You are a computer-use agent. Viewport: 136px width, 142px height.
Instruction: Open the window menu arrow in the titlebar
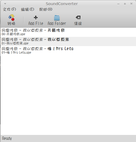[5, 4]
